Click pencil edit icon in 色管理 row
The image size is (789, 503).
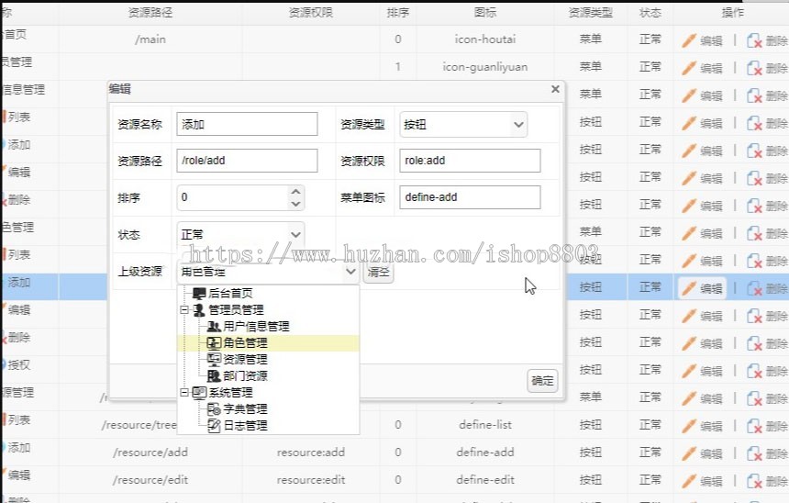click(689, 233)
